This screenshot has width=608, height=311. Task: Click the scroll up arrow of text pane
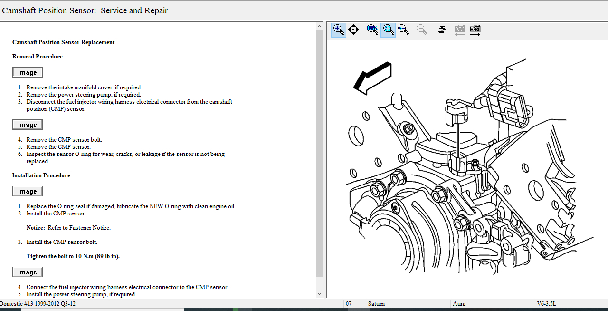point(319,27)
